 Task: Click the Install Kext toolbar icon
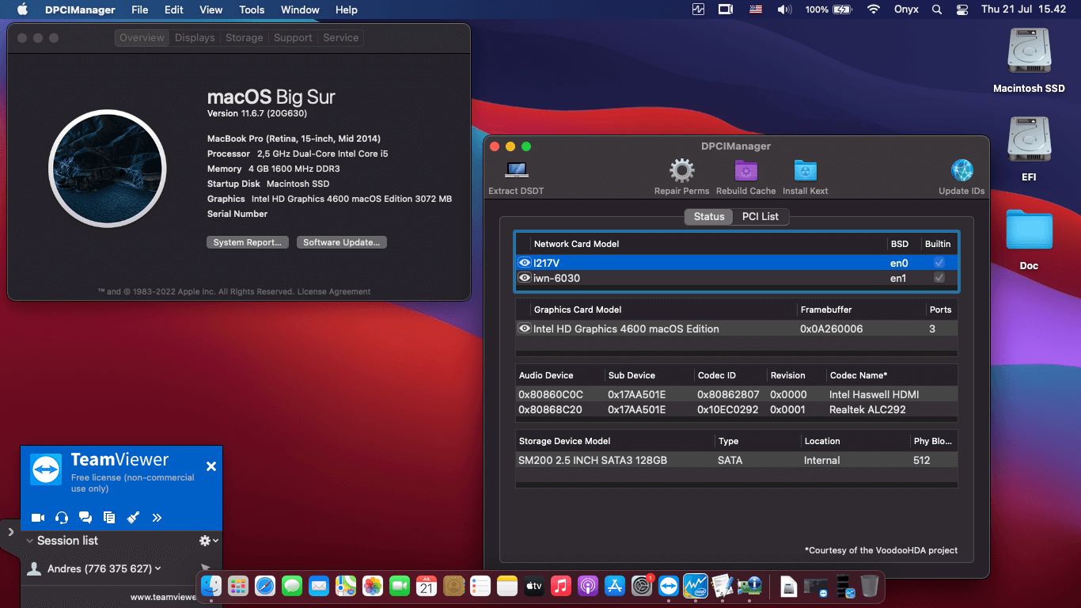click(805, 170)
